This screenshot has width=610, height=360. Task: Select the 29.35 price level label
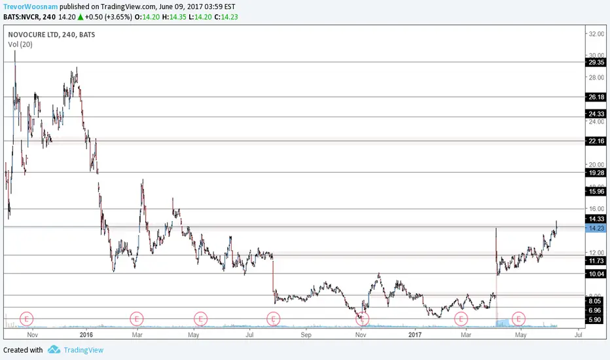[596, 62]
